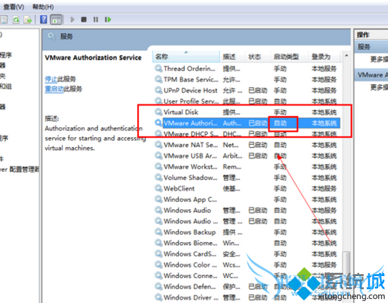Click the export list toolbar icon
Screen dimensions: 388x303
click(28, 20)
